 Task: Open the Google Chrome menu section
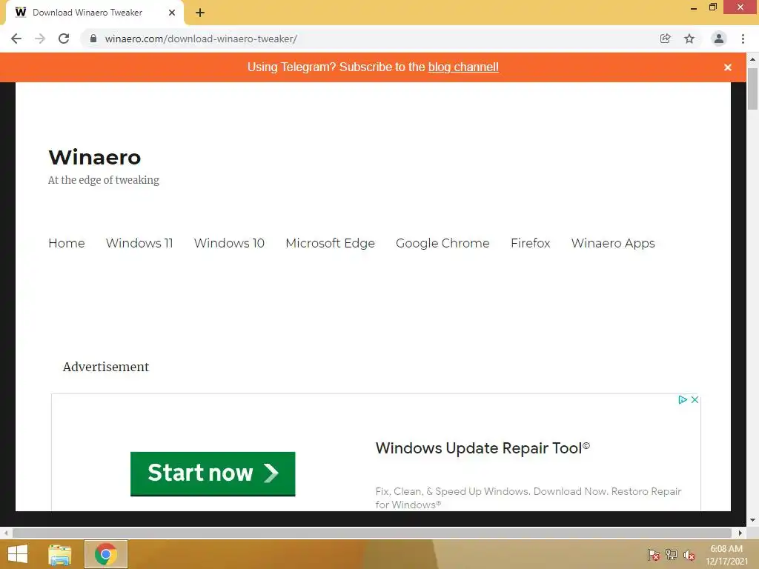443,243
